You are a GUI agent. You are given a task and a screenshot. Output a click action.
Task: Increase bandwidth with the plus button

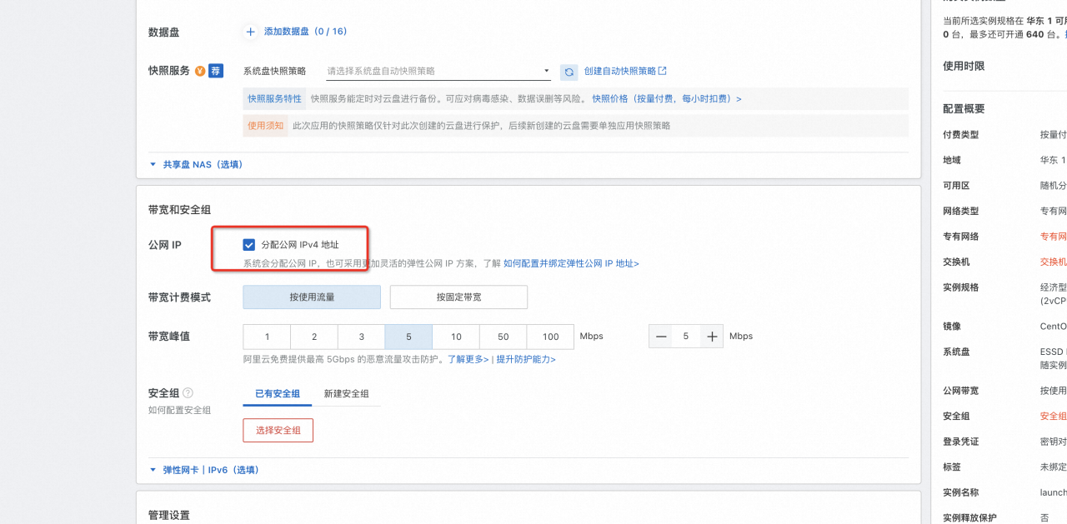(x=712, y=337)
